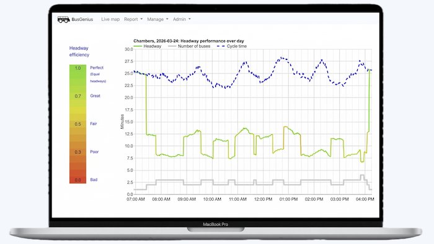434x244 pixels.
Task: Click the '02:00 PM' x-axis label
Action: (x=314, y=200)
